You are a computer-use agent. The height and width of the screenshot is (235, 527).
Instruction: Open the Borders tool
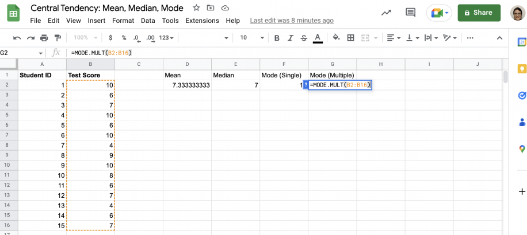click(x=350, y=38)
